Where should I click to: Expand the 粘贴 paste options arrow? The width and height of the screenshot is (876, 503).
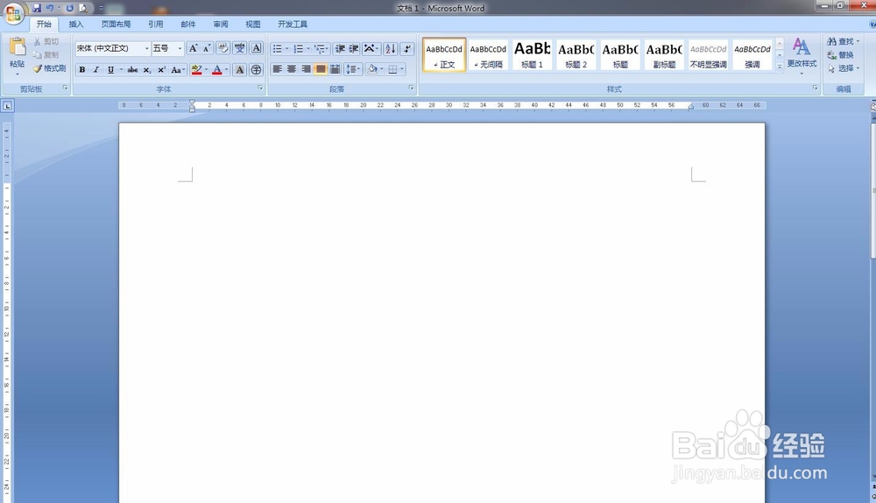click(18, 74)
